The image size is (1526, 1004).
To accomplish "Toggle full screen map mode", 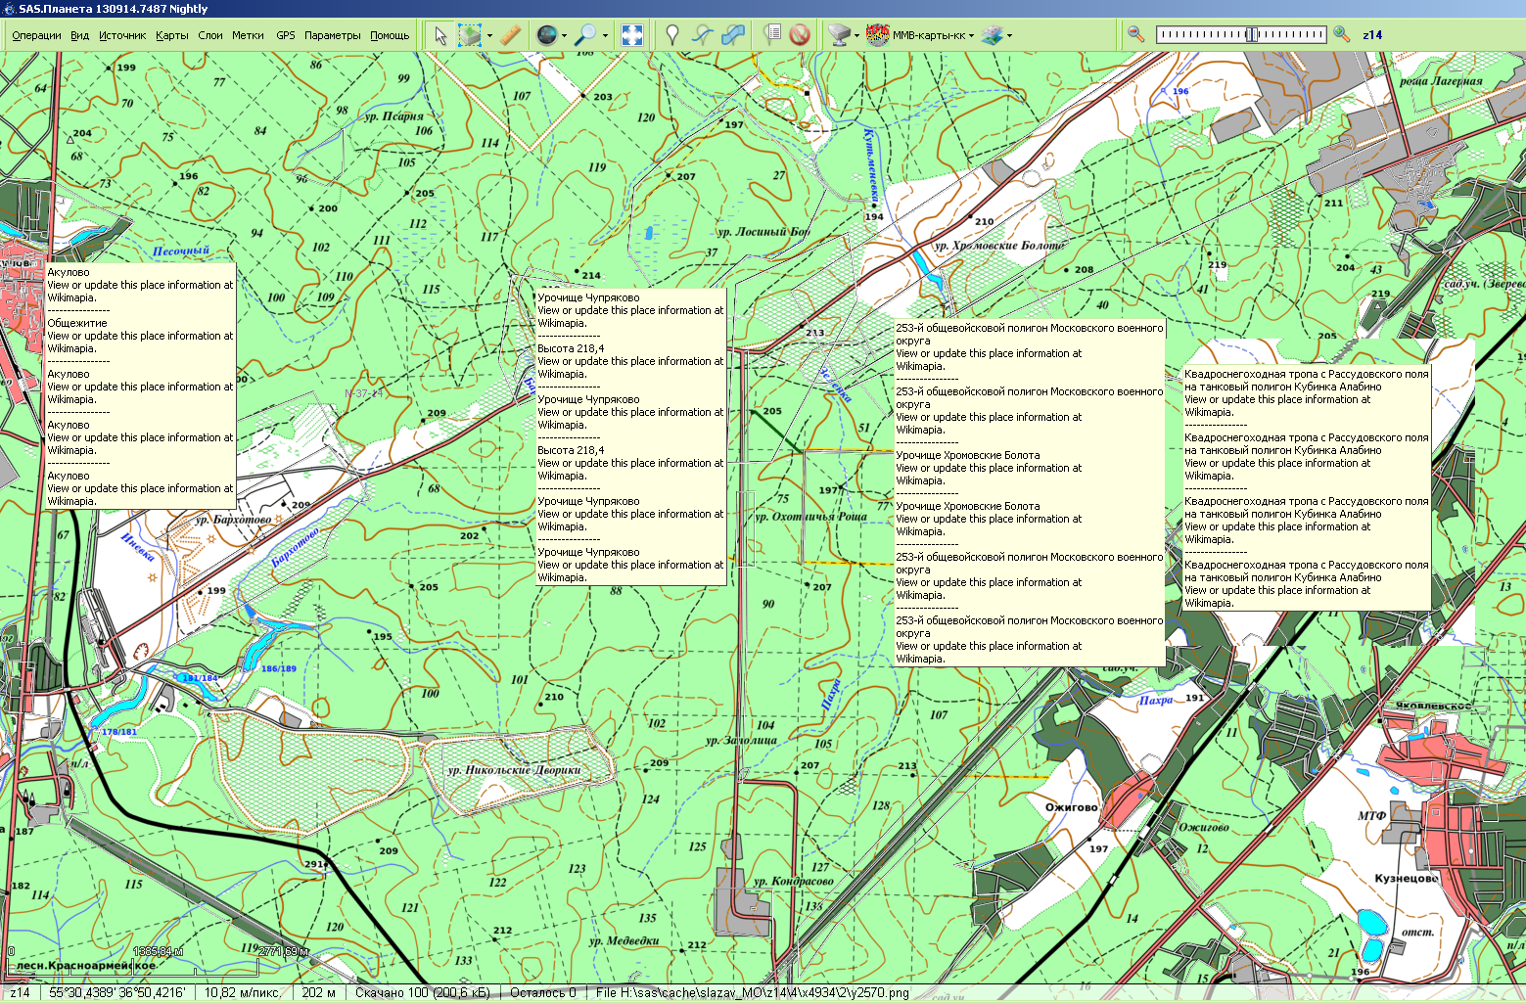I will click(632, 35).
